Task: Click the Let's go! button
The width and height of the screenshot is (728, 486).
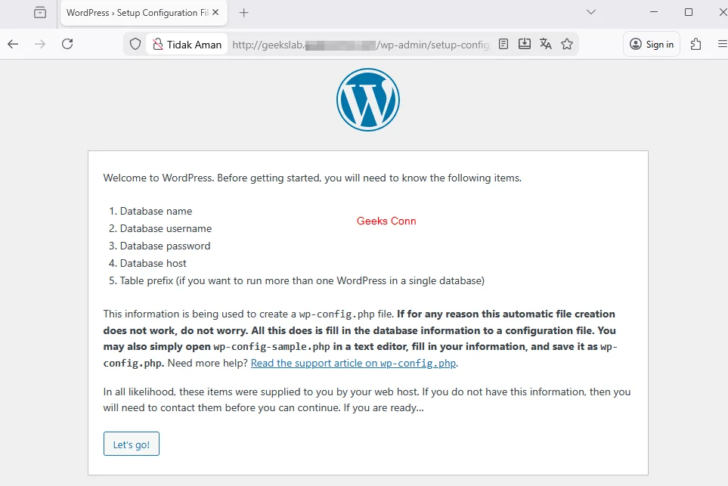Action: (x=131, y=444)
